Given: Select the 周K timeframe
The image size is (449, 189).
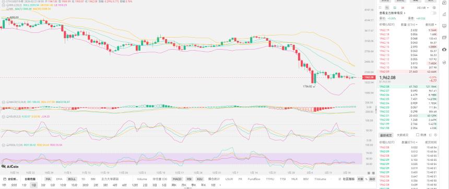Looking at the screenshot, I should tap(174, 185).
